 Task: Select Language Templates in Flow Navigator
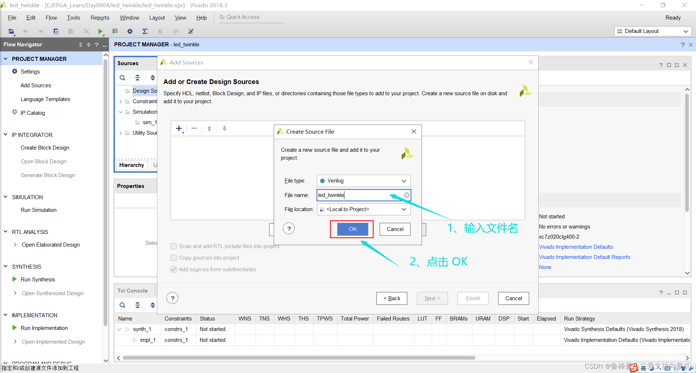(45, 99)
